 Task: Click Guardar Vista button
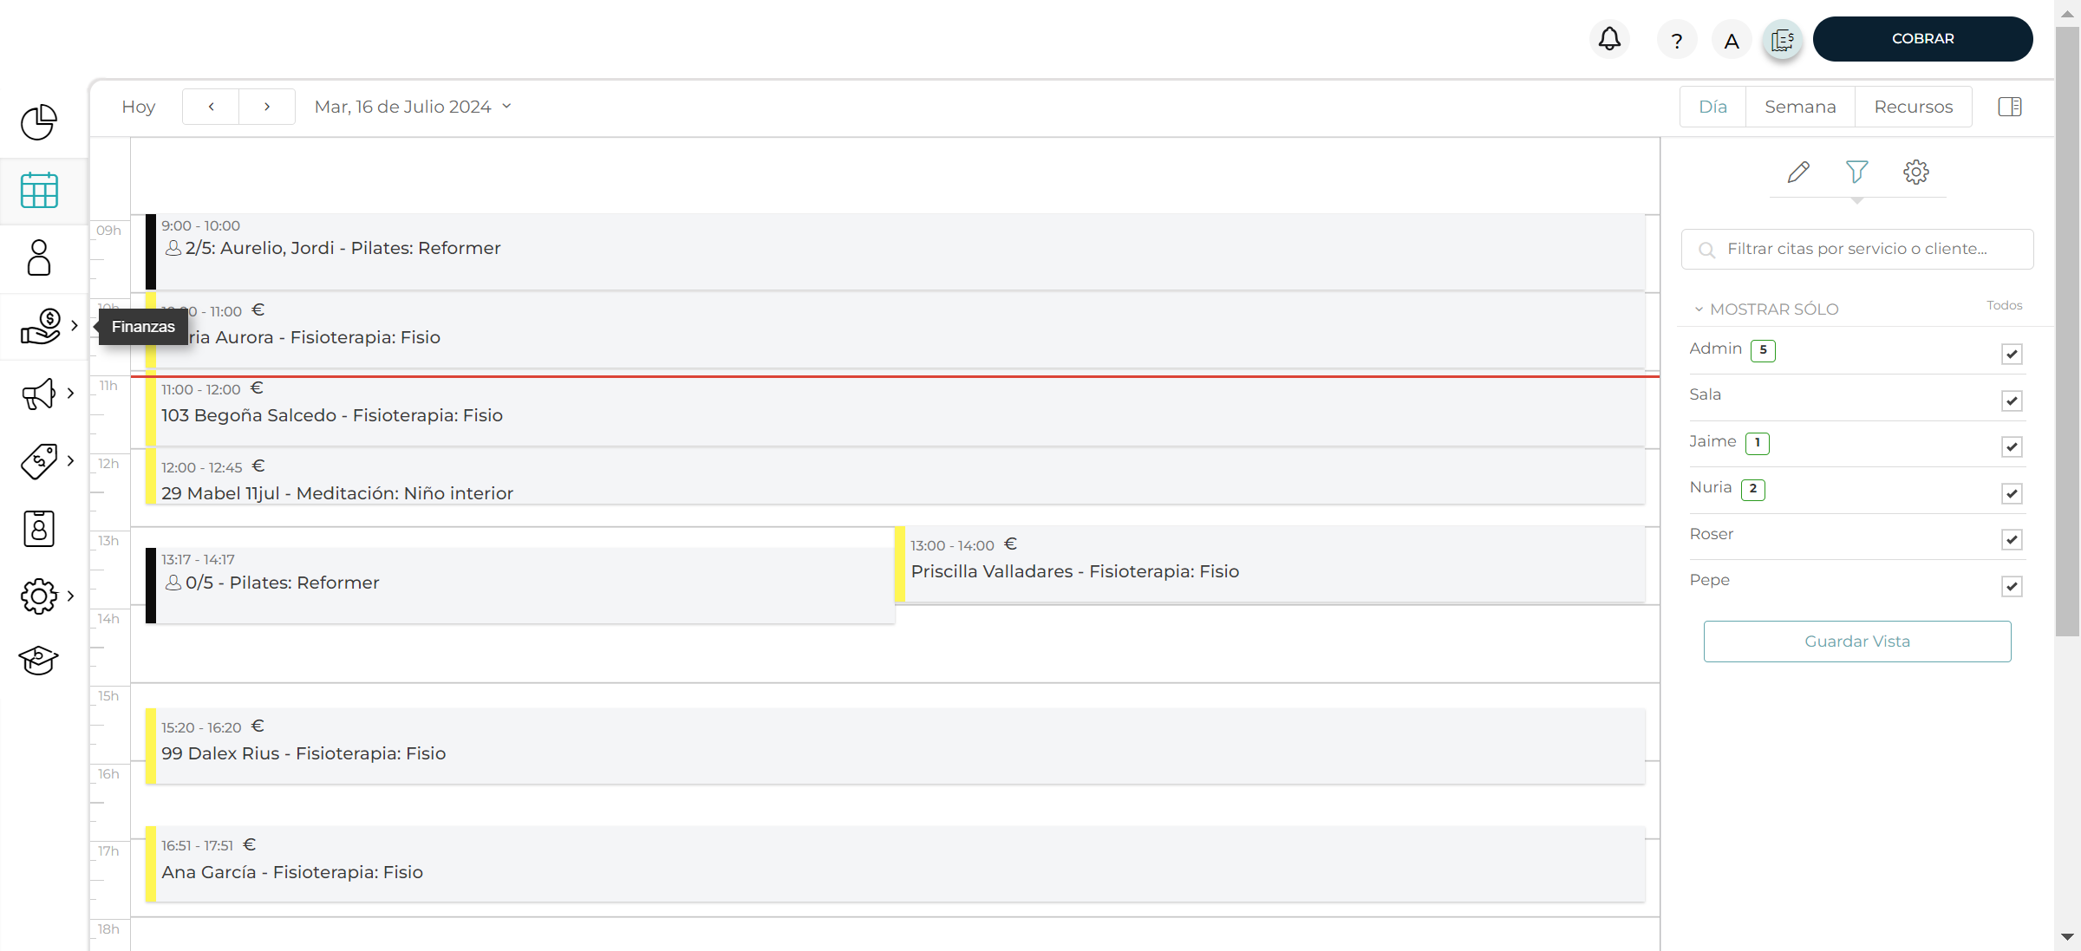click(1857, 642)
